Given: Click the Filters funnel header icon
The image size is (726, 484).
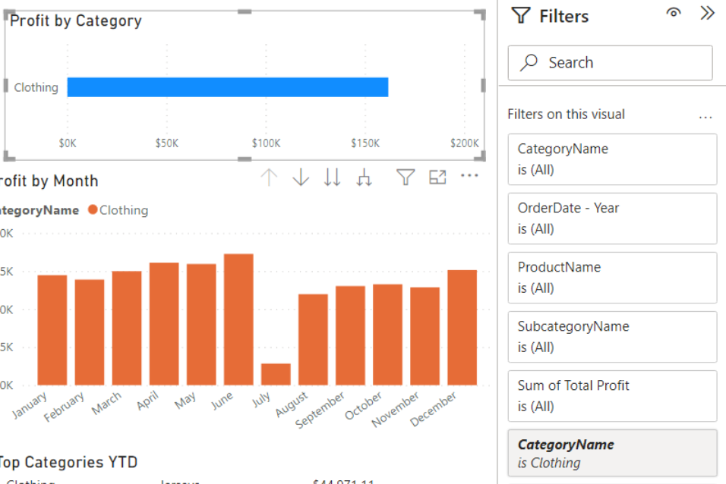Looking at the screenshot, I should [521, 15].
